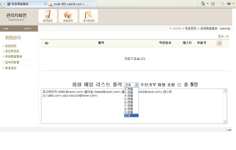Click the browser print icon
236x150 pixels.
(229, 4)
